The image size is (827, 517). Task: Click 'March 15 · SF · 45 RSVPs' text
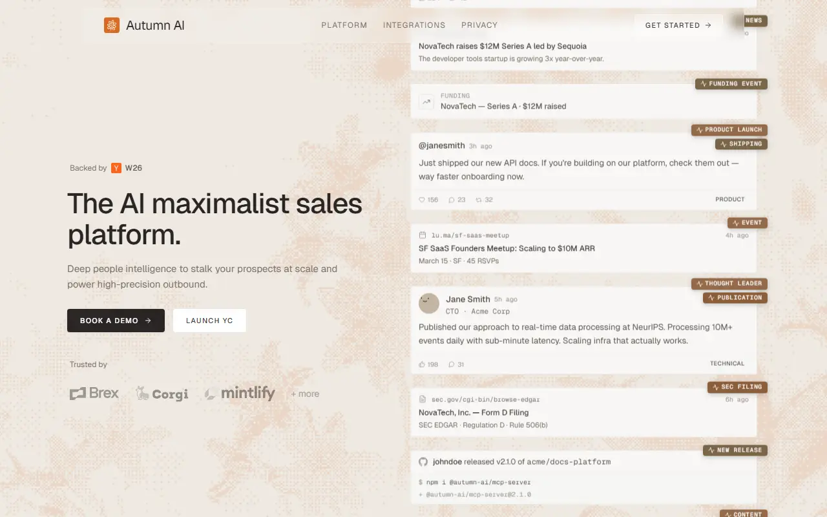click(x=459, y=261)
